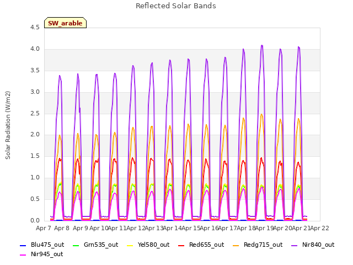This screenshot has width=353, height=265.
Task: Click the 4.0 y-axis tick label
Action: (x=35, y=49)
